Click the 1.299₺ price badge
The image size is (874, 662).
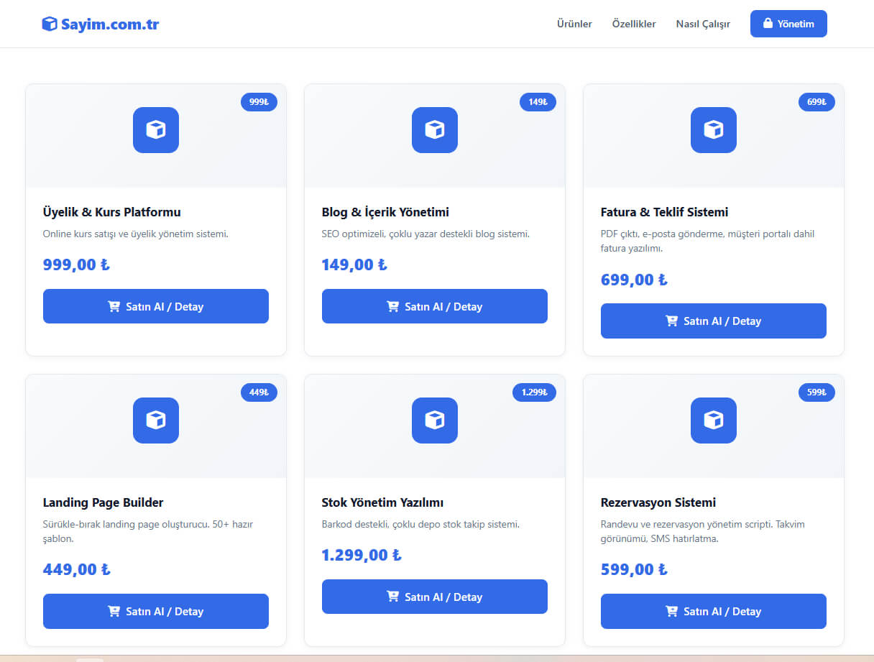click(x=534, y=392)
